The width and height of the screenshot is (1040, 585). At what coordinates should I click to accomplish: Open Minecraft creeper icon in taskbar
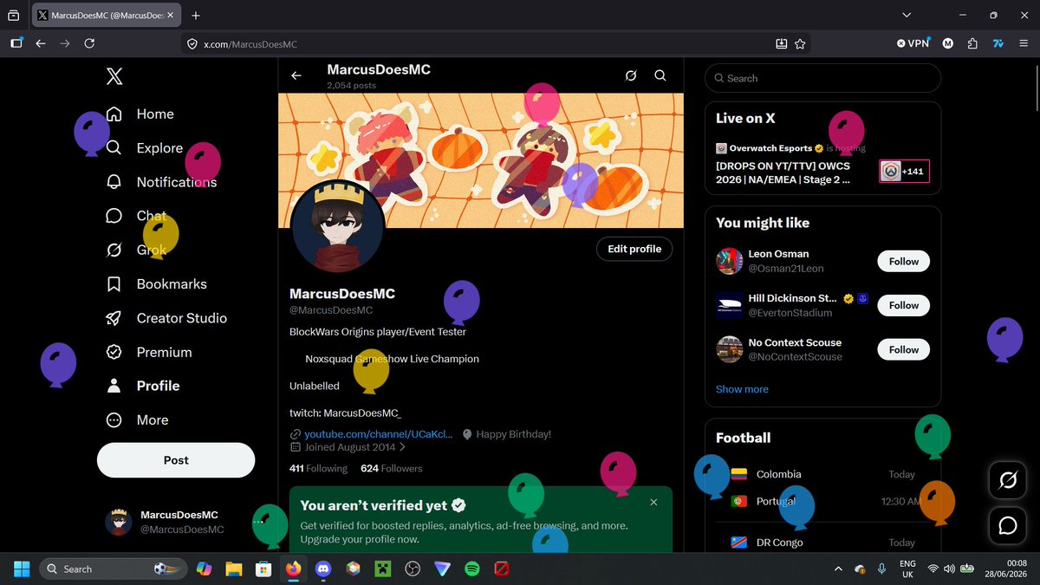tap(382, 569)
